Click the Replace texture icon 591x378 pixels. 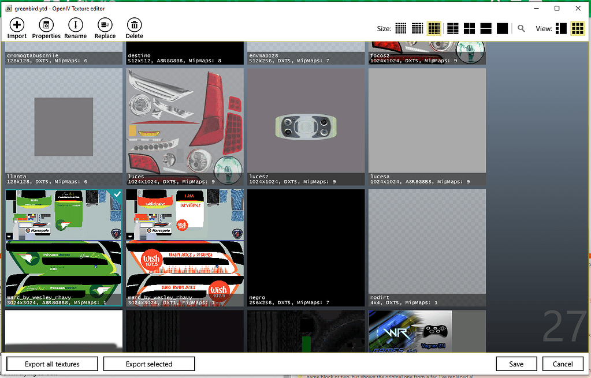105,24
